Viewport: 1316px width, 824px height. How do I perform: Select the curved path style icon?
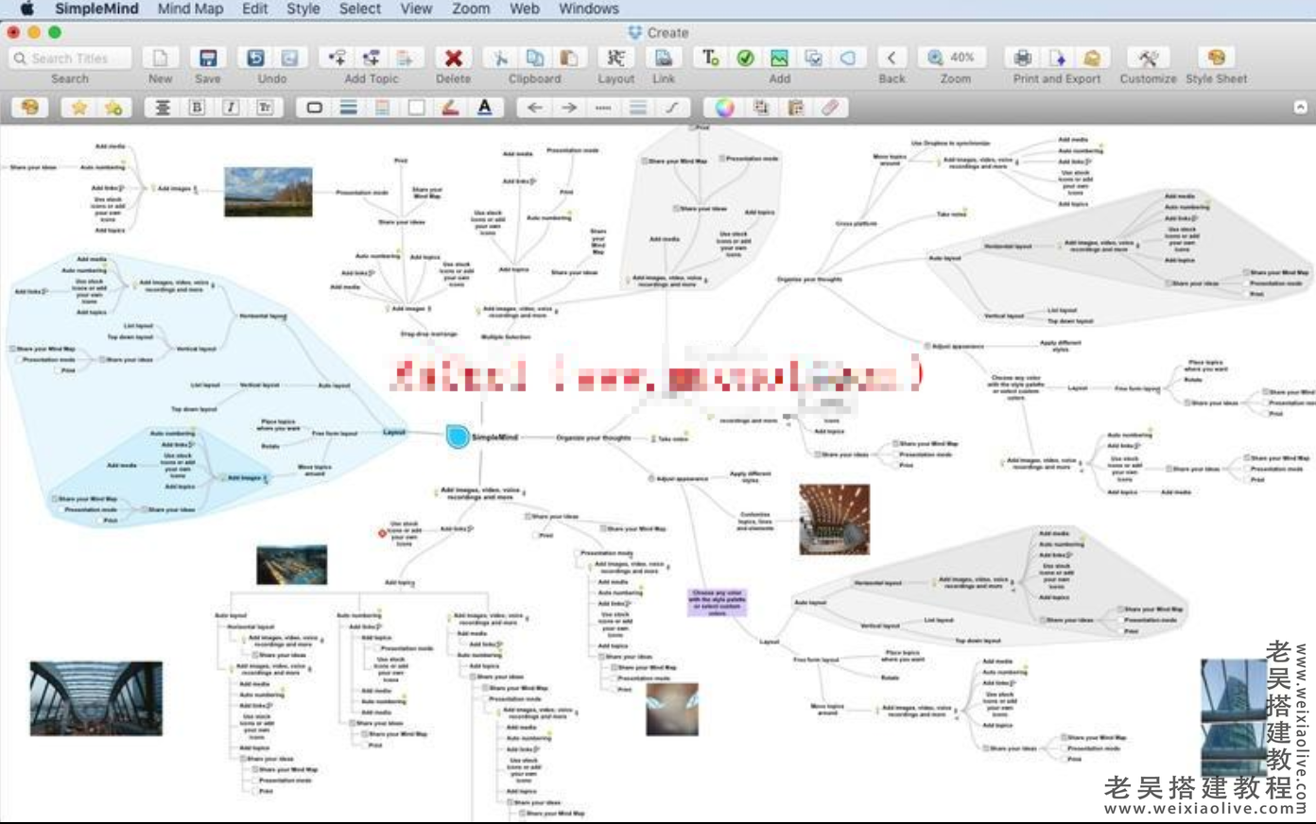(x=672, y=108)
